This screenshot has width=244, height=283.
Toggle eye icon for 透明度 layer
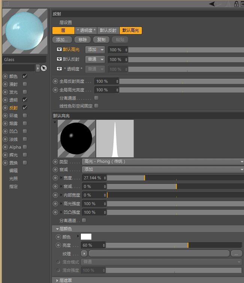tap(59, 69)
